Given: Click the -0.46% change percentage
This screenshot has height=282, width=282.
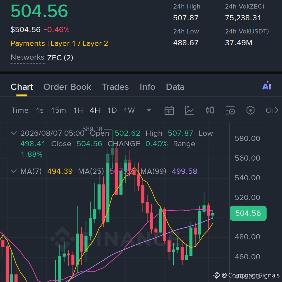Looking at the screenshot, I should click(x=56, y=30).
